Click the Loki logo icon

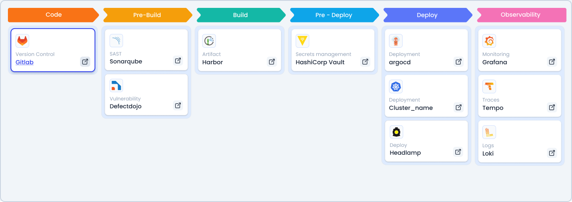point(489,132)
